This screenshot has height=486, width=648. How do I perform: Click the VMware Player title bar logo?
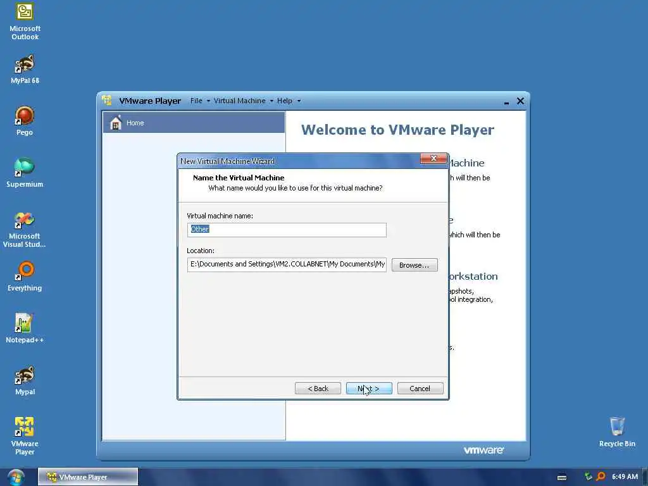pyautogui.click(x=107, y=101)
